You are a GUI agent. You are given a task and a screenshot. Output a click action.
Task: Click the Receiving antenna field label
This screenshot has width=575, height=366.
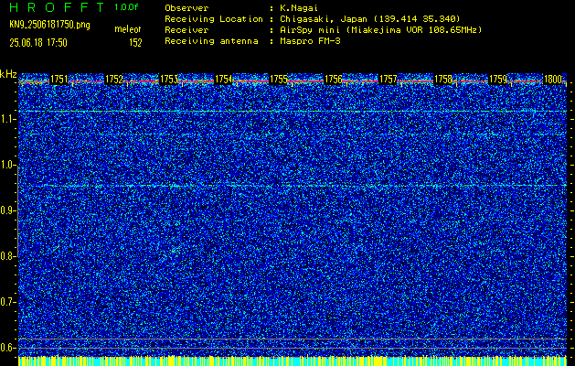(x=211, y=41)
